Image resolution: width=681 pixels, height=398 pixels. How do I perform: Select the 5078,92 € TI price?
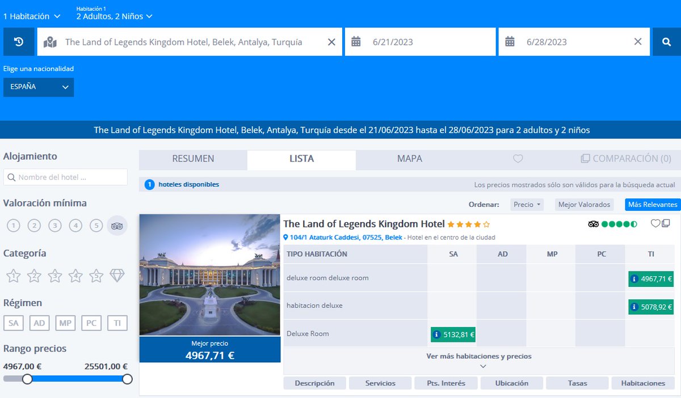click(x=651, y=307)
